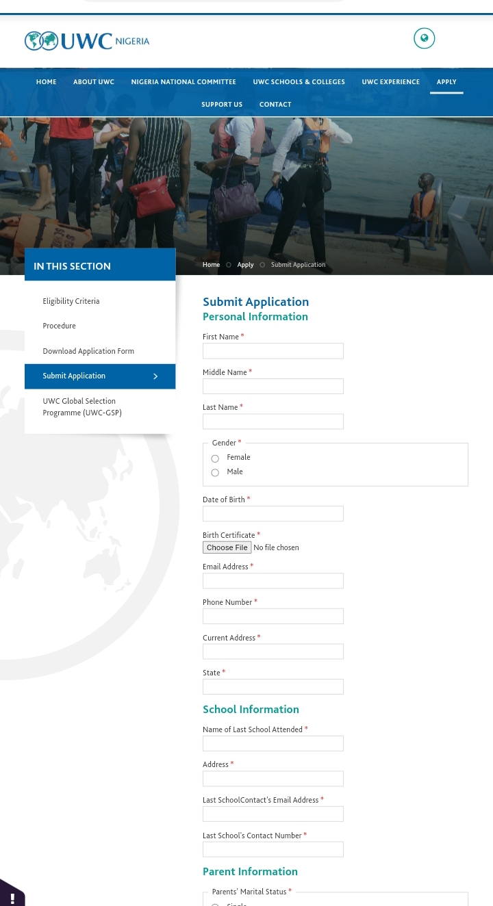The width and height of the screenshot is (493, 906).
Task: Focus the Middle Name field
Action: point(273,387)
